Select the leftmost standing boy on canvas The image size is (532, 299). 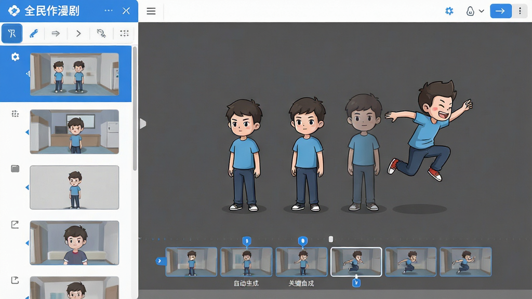click(244, 155)
